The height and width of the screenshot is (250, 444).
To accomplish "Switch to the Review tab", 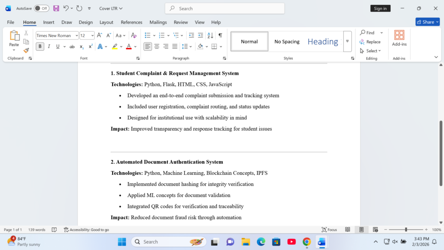I will tap(181, 22).
